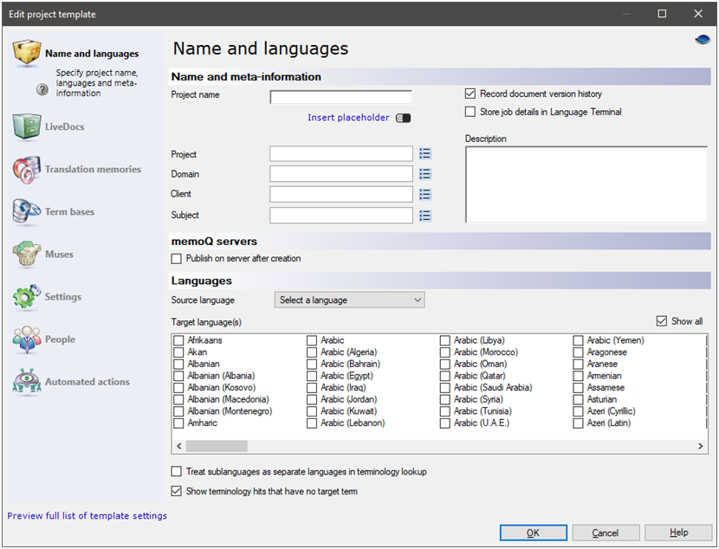
Task: Click the Name and languages box icon
Action: [27, 52]
